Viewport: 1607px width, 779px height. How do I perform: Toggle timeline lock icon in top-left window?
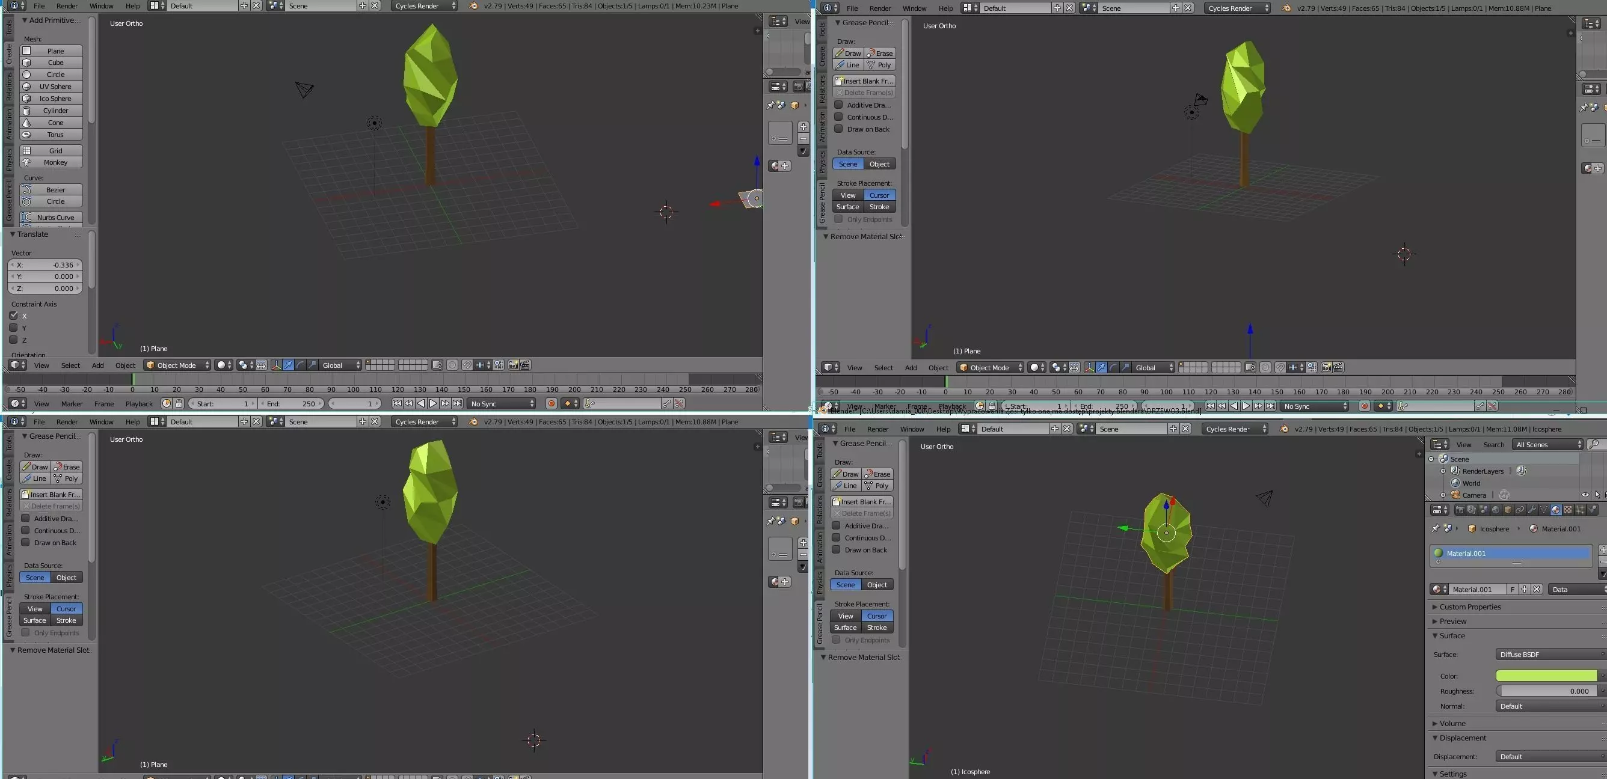(x=179, y=404)
